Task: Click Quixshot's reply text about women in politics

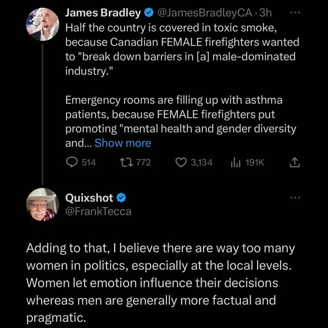Action: click(160, 283)
